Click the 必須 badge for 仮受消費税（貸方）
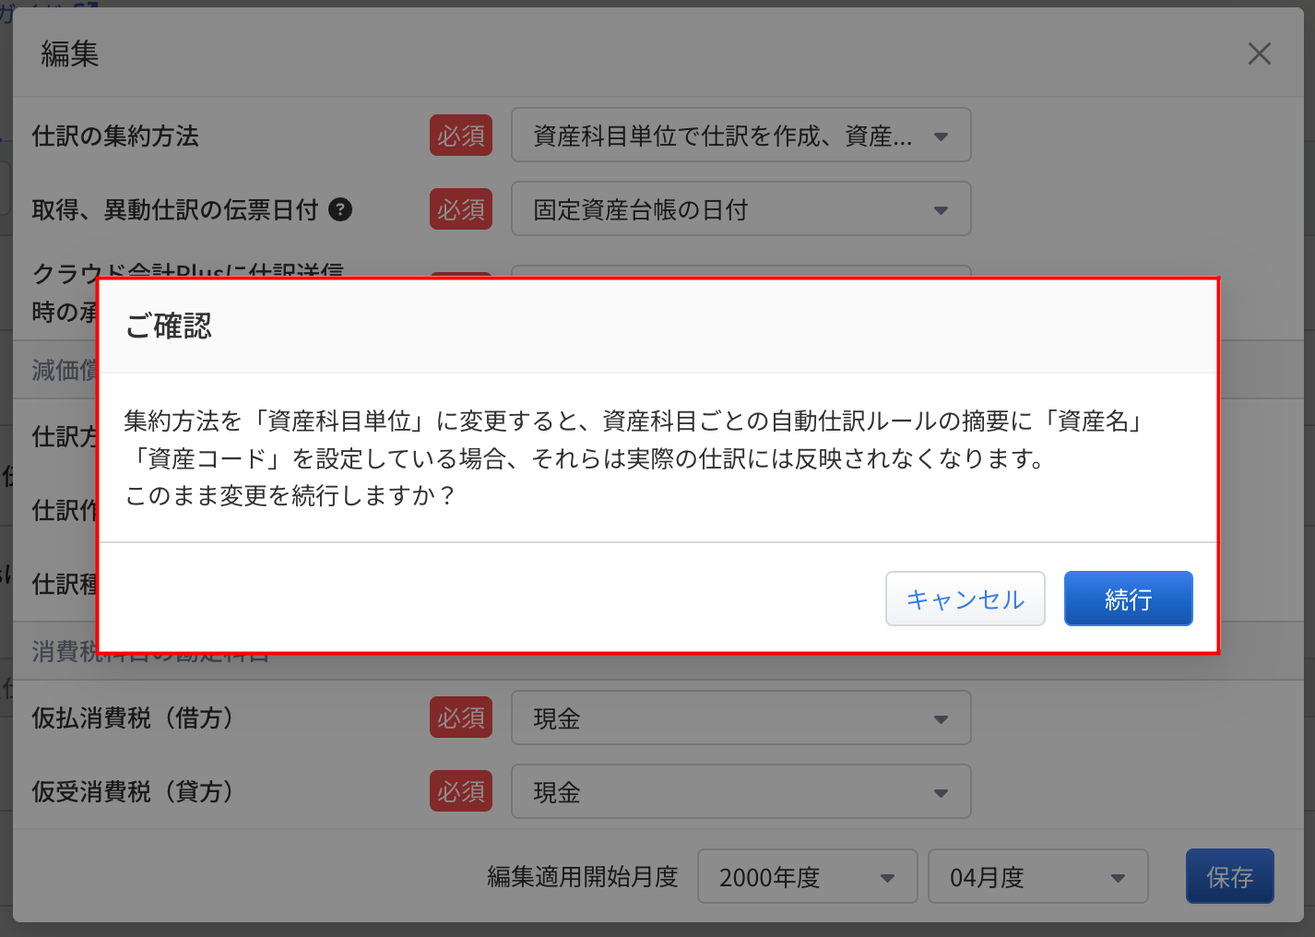This screenshot has height=937, width=1315. coord(461,791)
